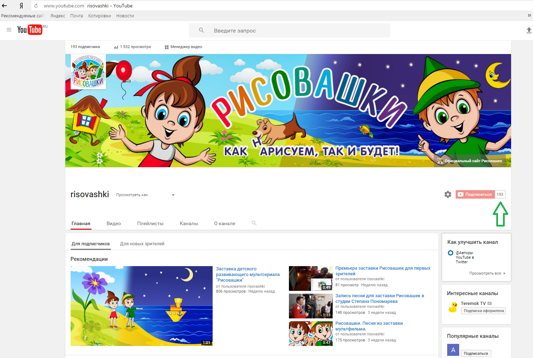533x358 pixels.
Task: Reload the page with refresh icon
Action: coord(36,6)
